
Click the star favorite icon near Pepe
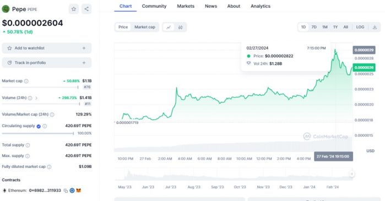coord(74,9)
